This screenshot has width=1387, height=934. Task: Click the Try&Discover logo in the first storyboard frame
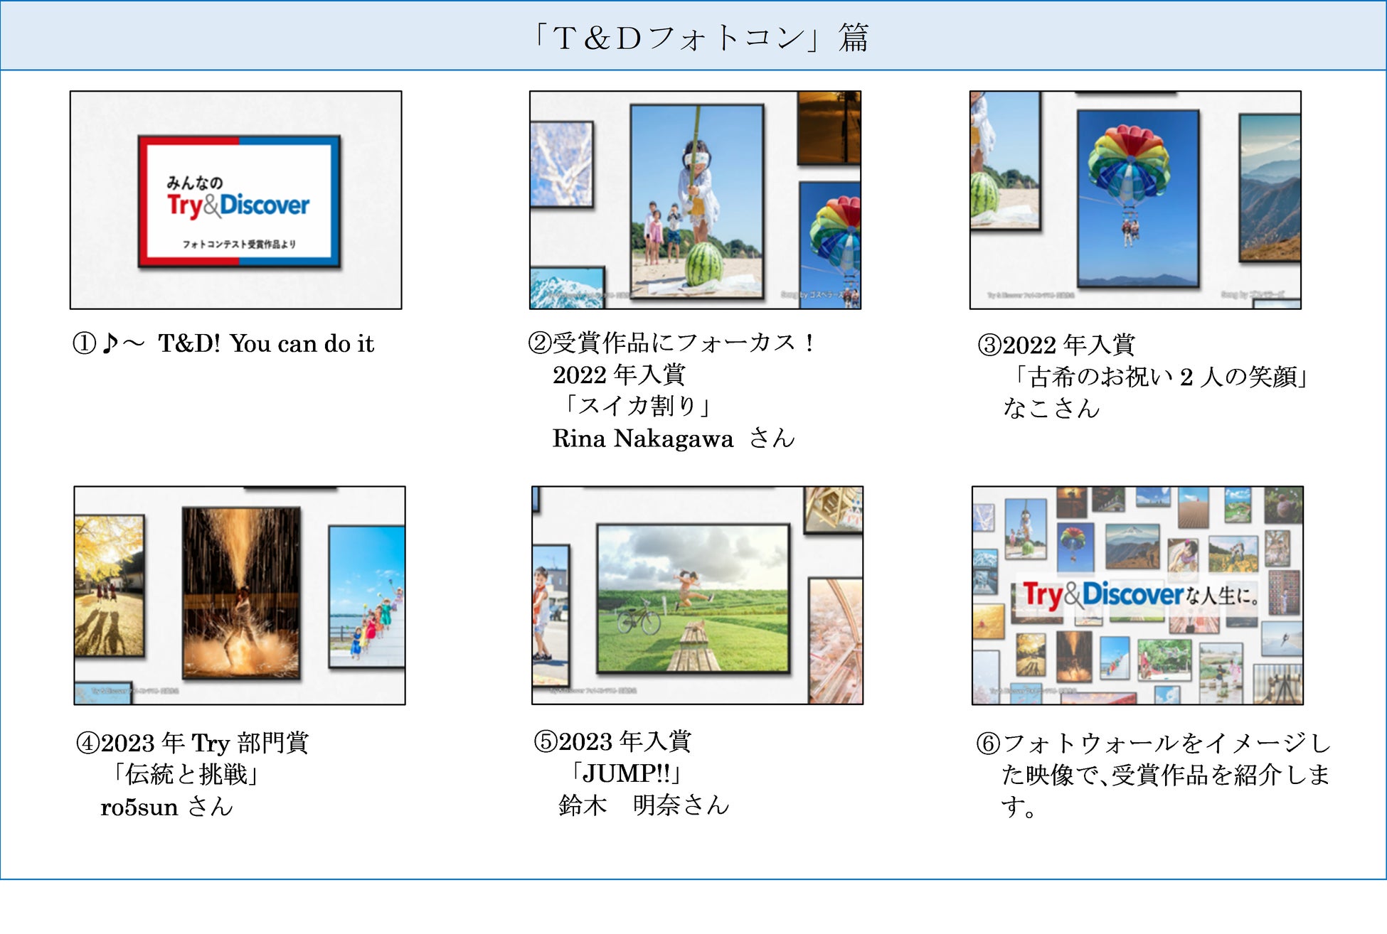coord(238,205)
